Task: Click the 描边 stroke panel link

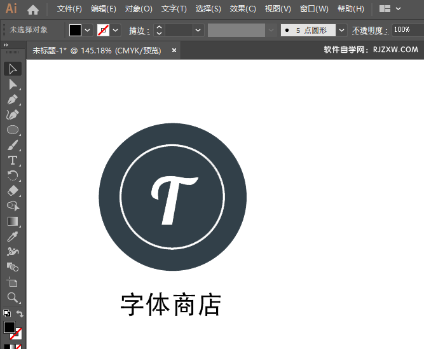Action: 139,31
